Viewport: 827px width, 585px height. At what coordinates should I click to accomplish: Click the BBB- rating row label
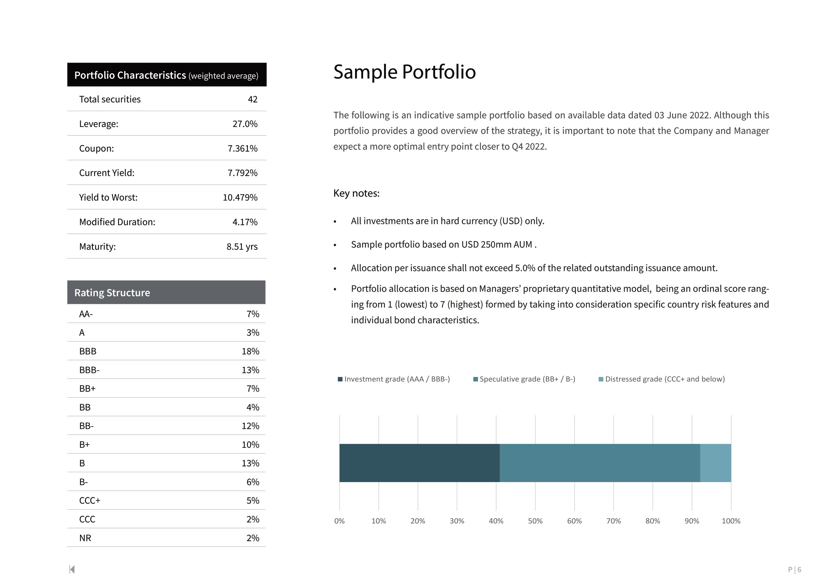[x=89, y=370]
